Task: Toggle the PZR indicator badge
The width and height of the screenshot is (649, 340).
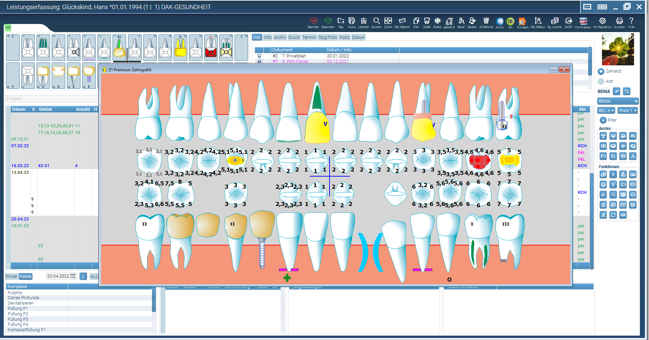Action: pos(8,28)
